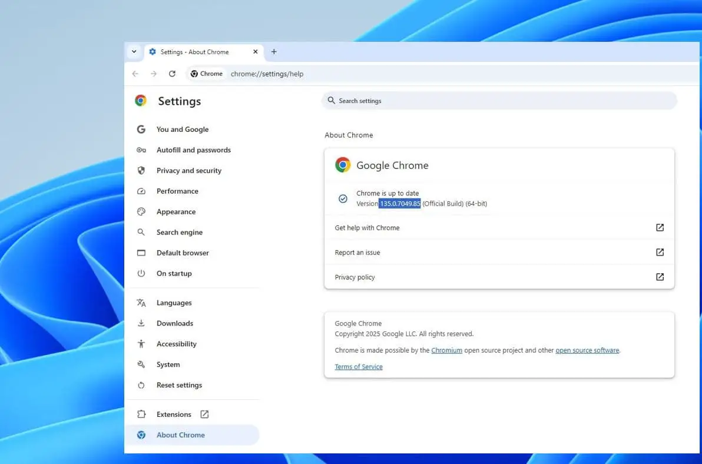Click the Chrome icon beside About Chrome
The width and height of the screenshot is (702, 464).
click(x=141, y=435)
